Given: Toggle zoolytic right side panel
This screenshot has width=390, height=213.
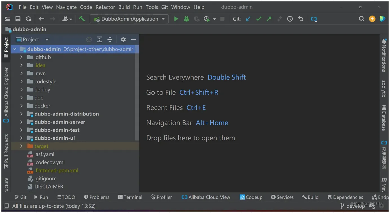Looking at the screenshot, I should coord(384,88).
